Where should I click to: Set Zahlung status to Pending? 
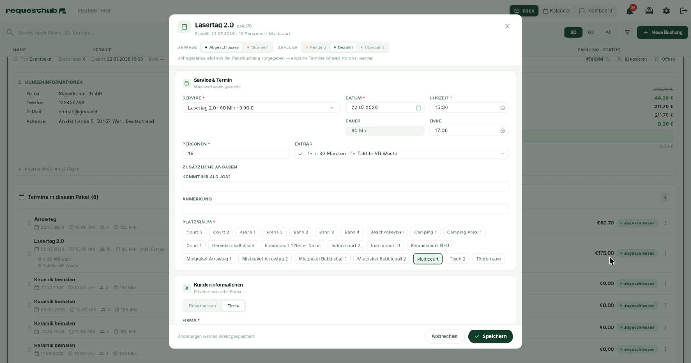pos(315,47)
